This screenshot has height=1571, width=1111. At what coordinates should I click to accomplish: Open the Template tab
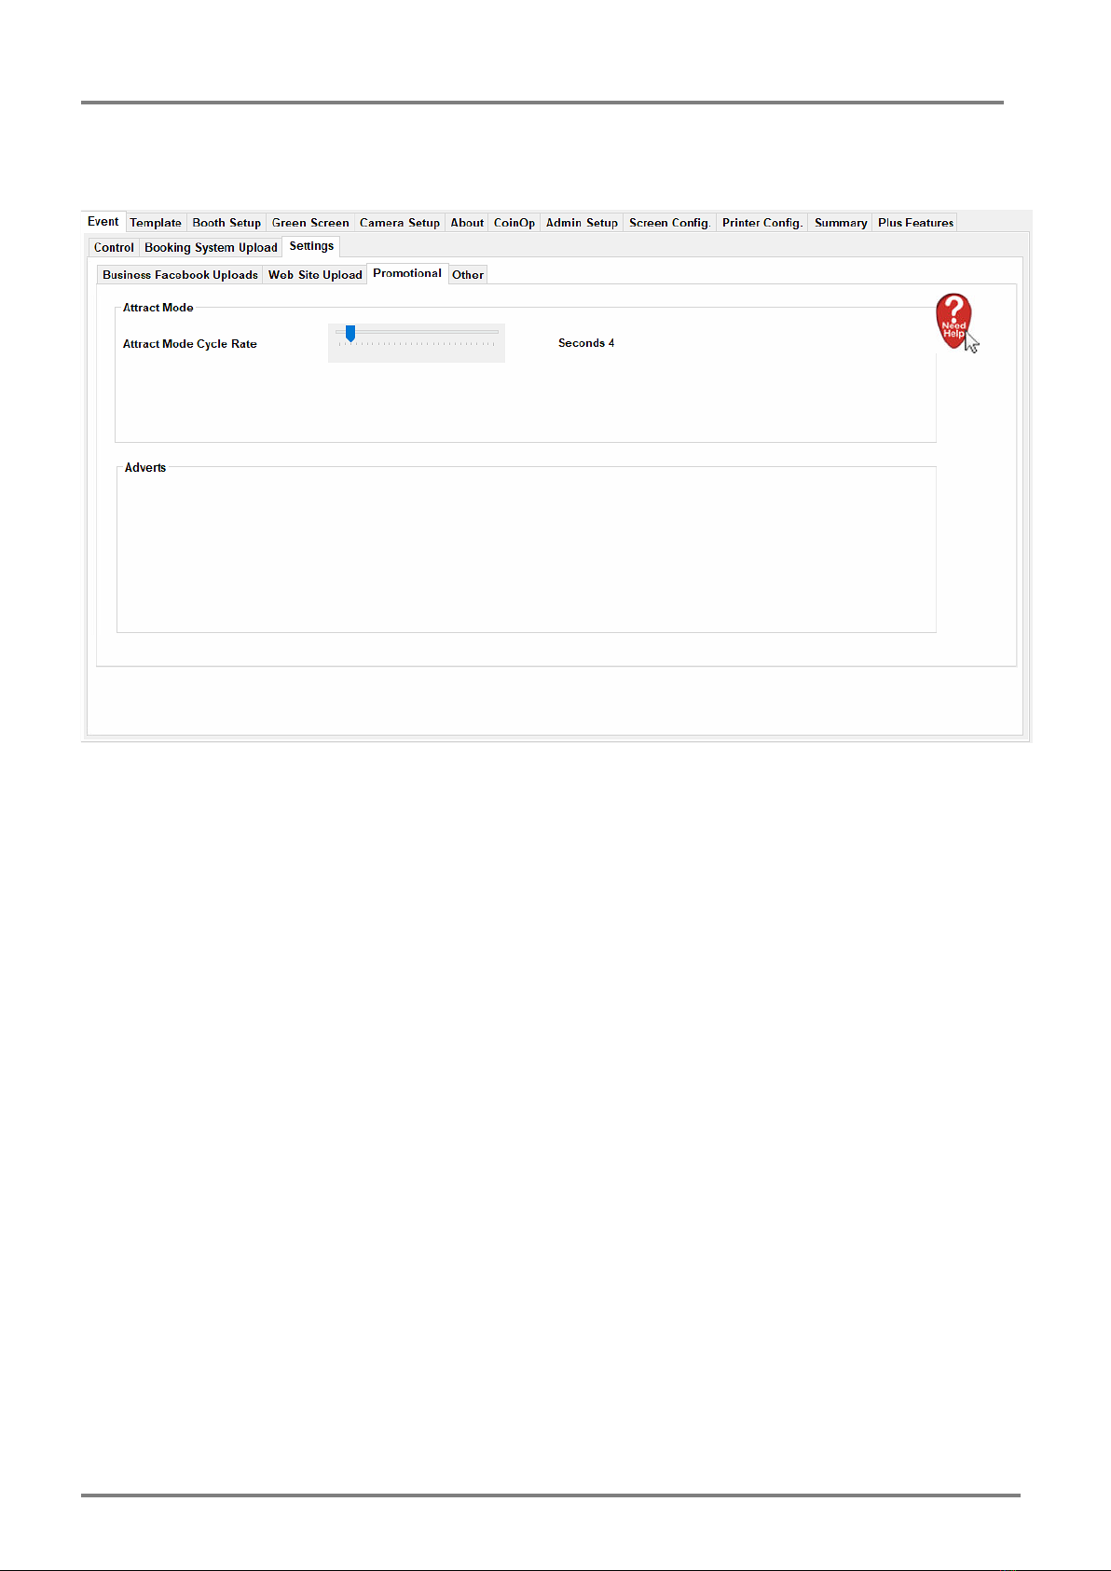point(156,223)
